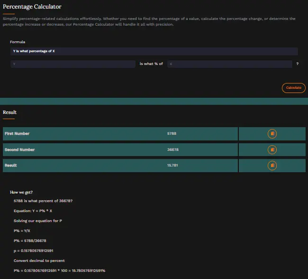Click the value 15.781 in results table

click(x=172, y=166)
